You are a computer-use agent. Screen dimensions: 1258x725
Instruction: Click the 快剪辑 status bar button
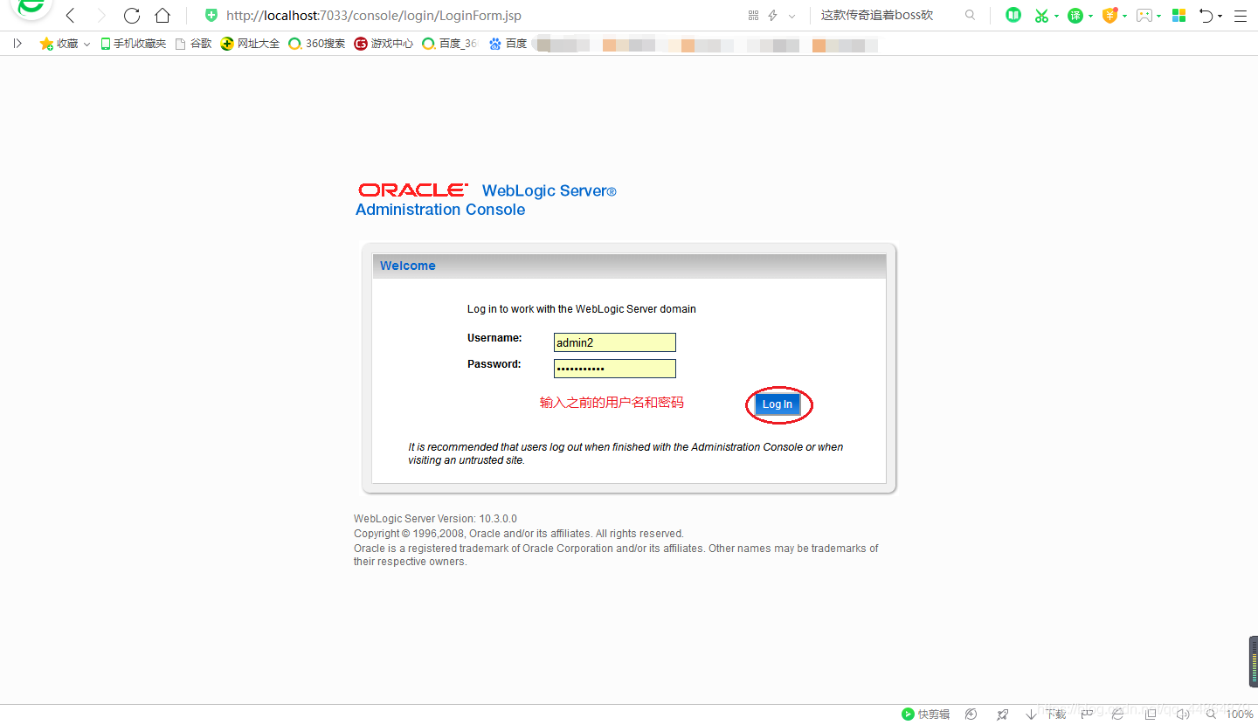tap(926, 715)
